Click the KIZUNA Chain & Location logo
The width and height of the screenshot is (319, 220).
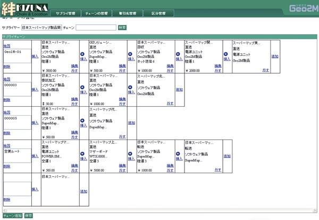pyautogui.click(x=25, y=9)
